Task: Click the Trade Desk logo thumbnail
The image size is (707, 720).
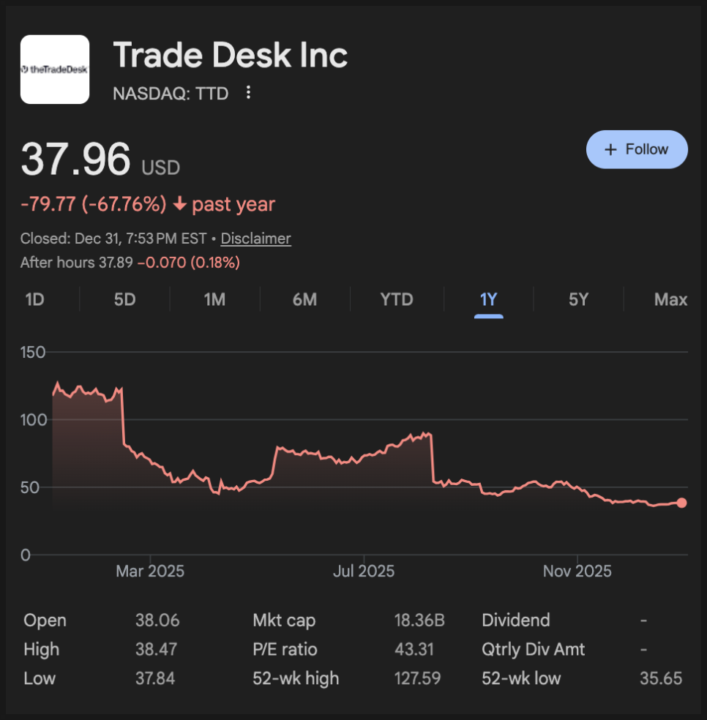Action: [x=55, y=70]
